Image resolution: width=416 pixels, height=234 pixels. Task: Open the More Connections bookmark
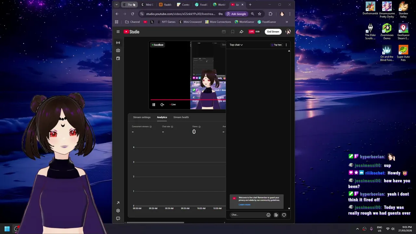point(218,22)
